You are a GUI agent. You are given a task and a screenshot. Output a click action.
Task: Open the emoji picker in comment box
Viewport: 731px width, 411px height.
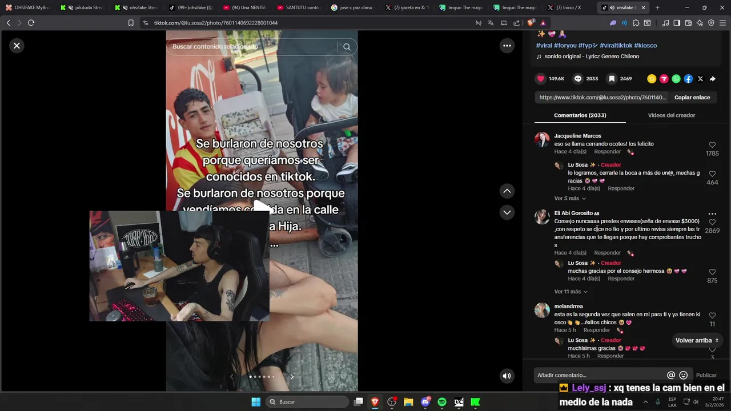pyautogui.click(x=683, y=375)
